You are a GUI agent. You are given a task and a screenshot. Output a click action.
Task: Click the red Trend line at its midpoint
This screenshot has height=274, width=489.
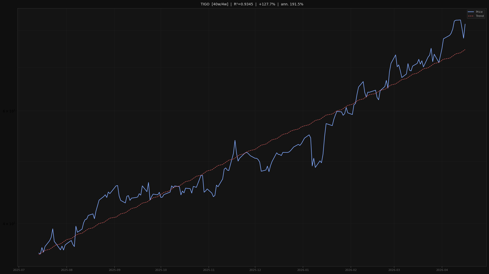click(252, 150)
